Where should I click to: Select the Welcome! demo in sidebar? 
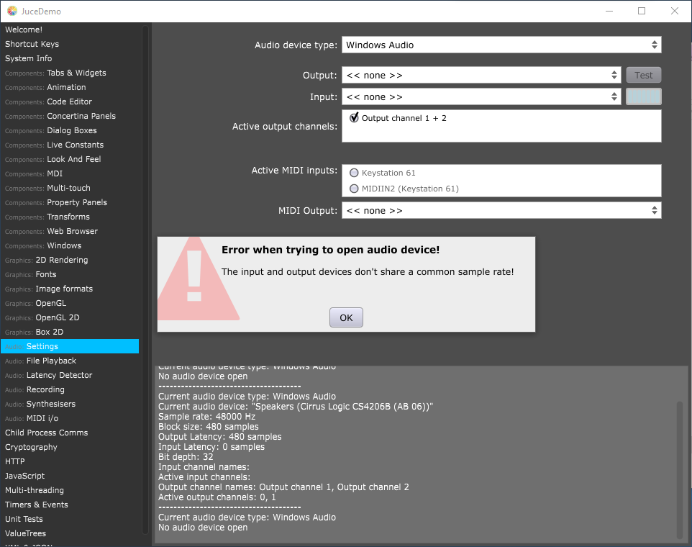tap(24, 30)
